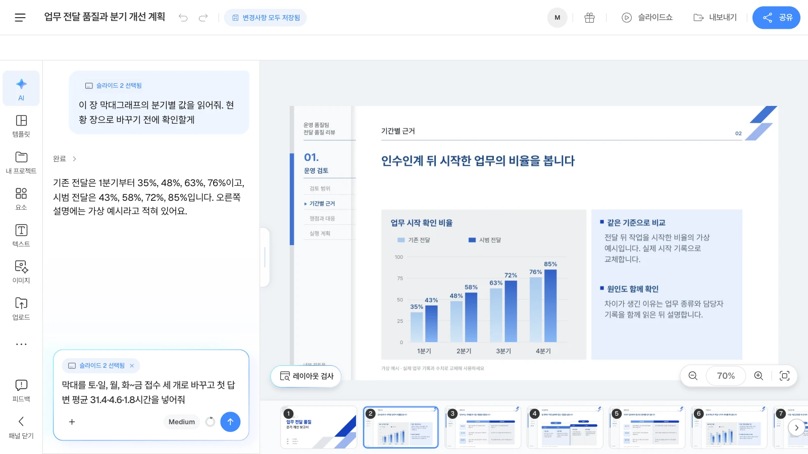Open the 이미지 image panel
This screenshot has height=454, width=808.
[x=21, y=272]
